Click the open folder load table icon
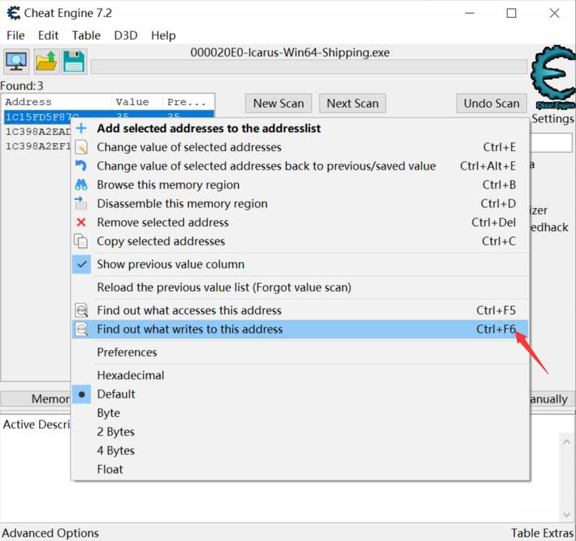Image resolution: width=576 pixels, height=541 pixels. pos(46,62)
